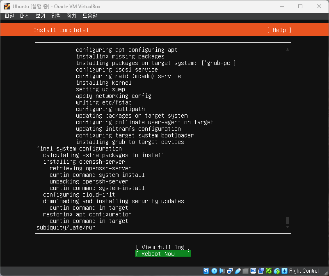The height and width of the screenshot is (276, 329).
Task: Click the 'installing openssh-server' log line
Action: pyautogui.click(x=84, y=162)
